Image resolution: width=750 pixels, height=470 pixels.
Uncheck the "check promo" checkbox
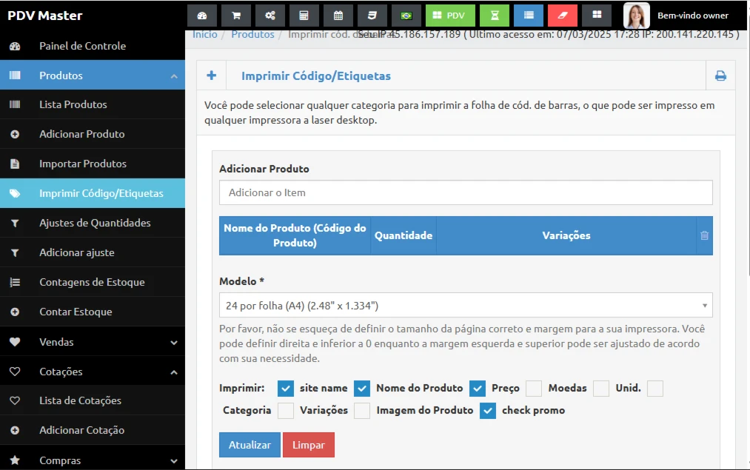click(487, 411)
